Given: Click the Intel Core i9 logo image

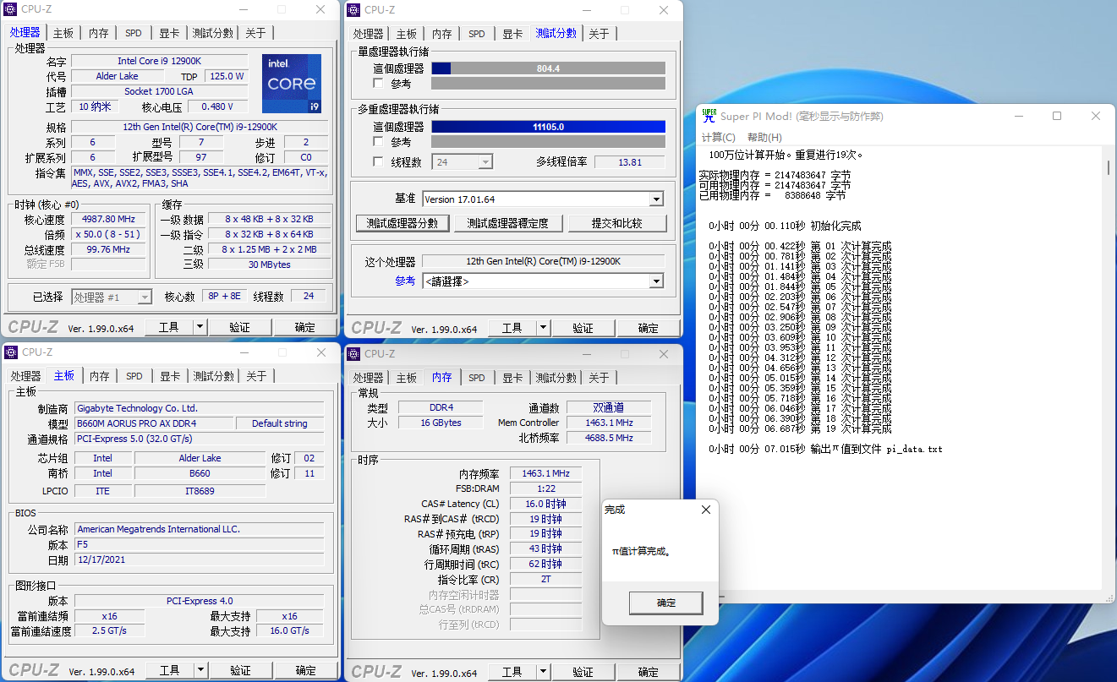Looking at the screenshot, I should (291, 84).
